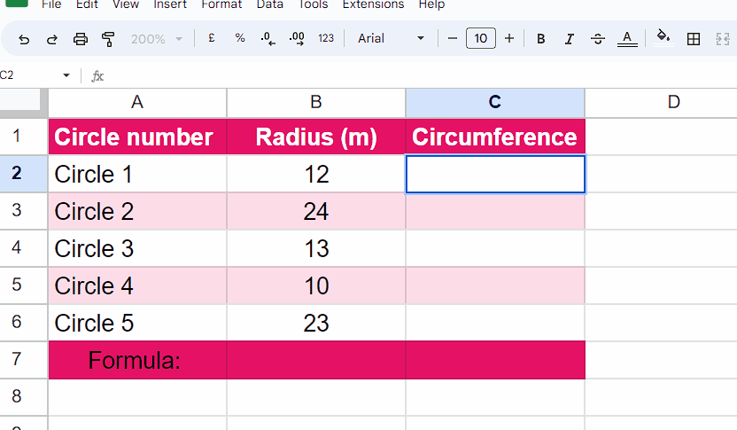Viewport: 737px width, 430px height.
Task: Click the Print icon
Action: [81, 39]
